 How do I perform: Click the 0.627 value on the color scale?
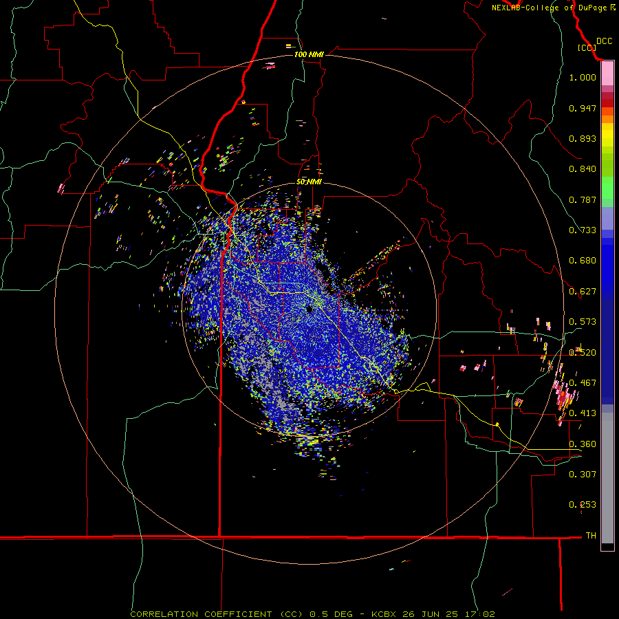(x=583, y=292)
